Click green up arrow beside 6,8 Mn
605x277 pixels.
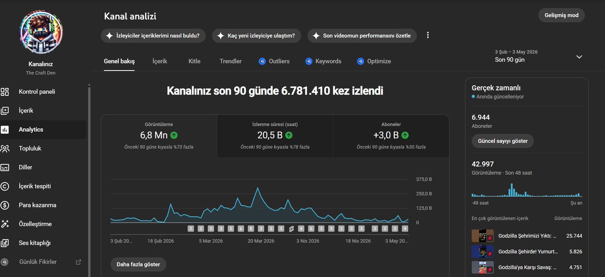(174, 135)
